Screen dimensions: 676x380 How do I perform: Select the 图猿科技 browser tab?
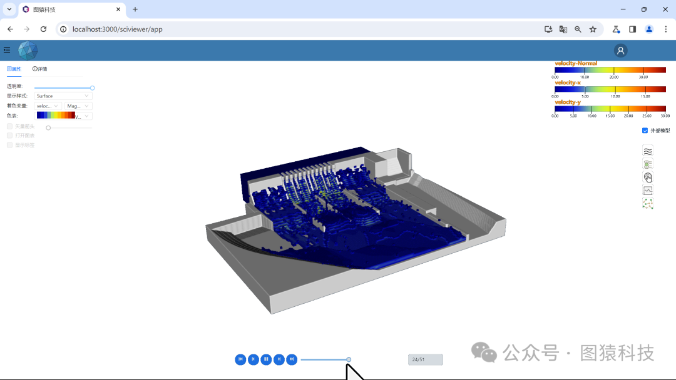(x=71, y=9)
